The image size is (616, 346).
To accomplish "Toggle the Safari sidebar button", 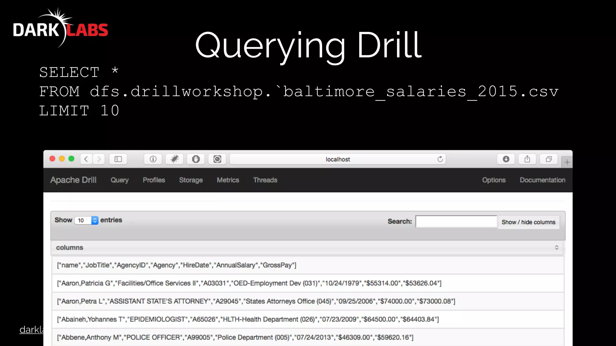I will pos(118,159).
